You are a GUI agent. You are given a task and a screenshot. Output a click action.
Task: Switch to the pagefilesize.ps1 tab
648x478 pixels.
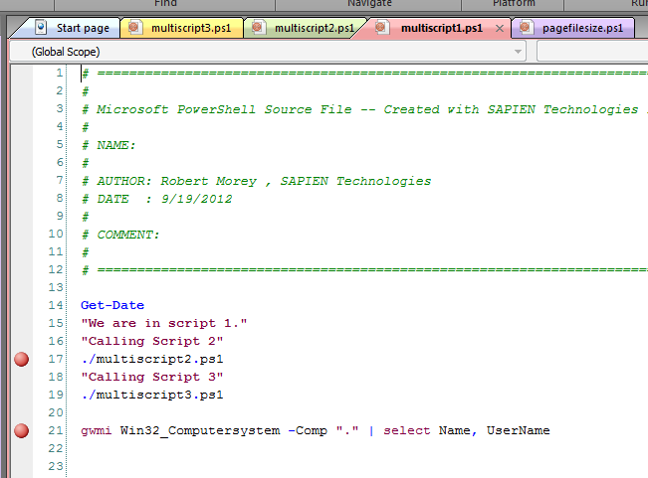tap(572, 28)
